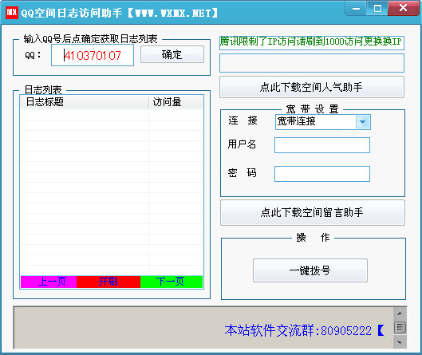Image resolution: width=422 pixels, height=355 pixels.
Task: Minimize the QQ空间日志访问助手 window
Action: click(356, 8)
